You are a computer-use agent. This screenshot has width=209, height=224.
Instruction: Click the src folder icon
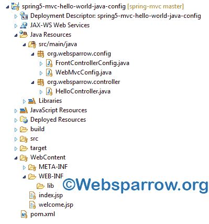(24, 139)
